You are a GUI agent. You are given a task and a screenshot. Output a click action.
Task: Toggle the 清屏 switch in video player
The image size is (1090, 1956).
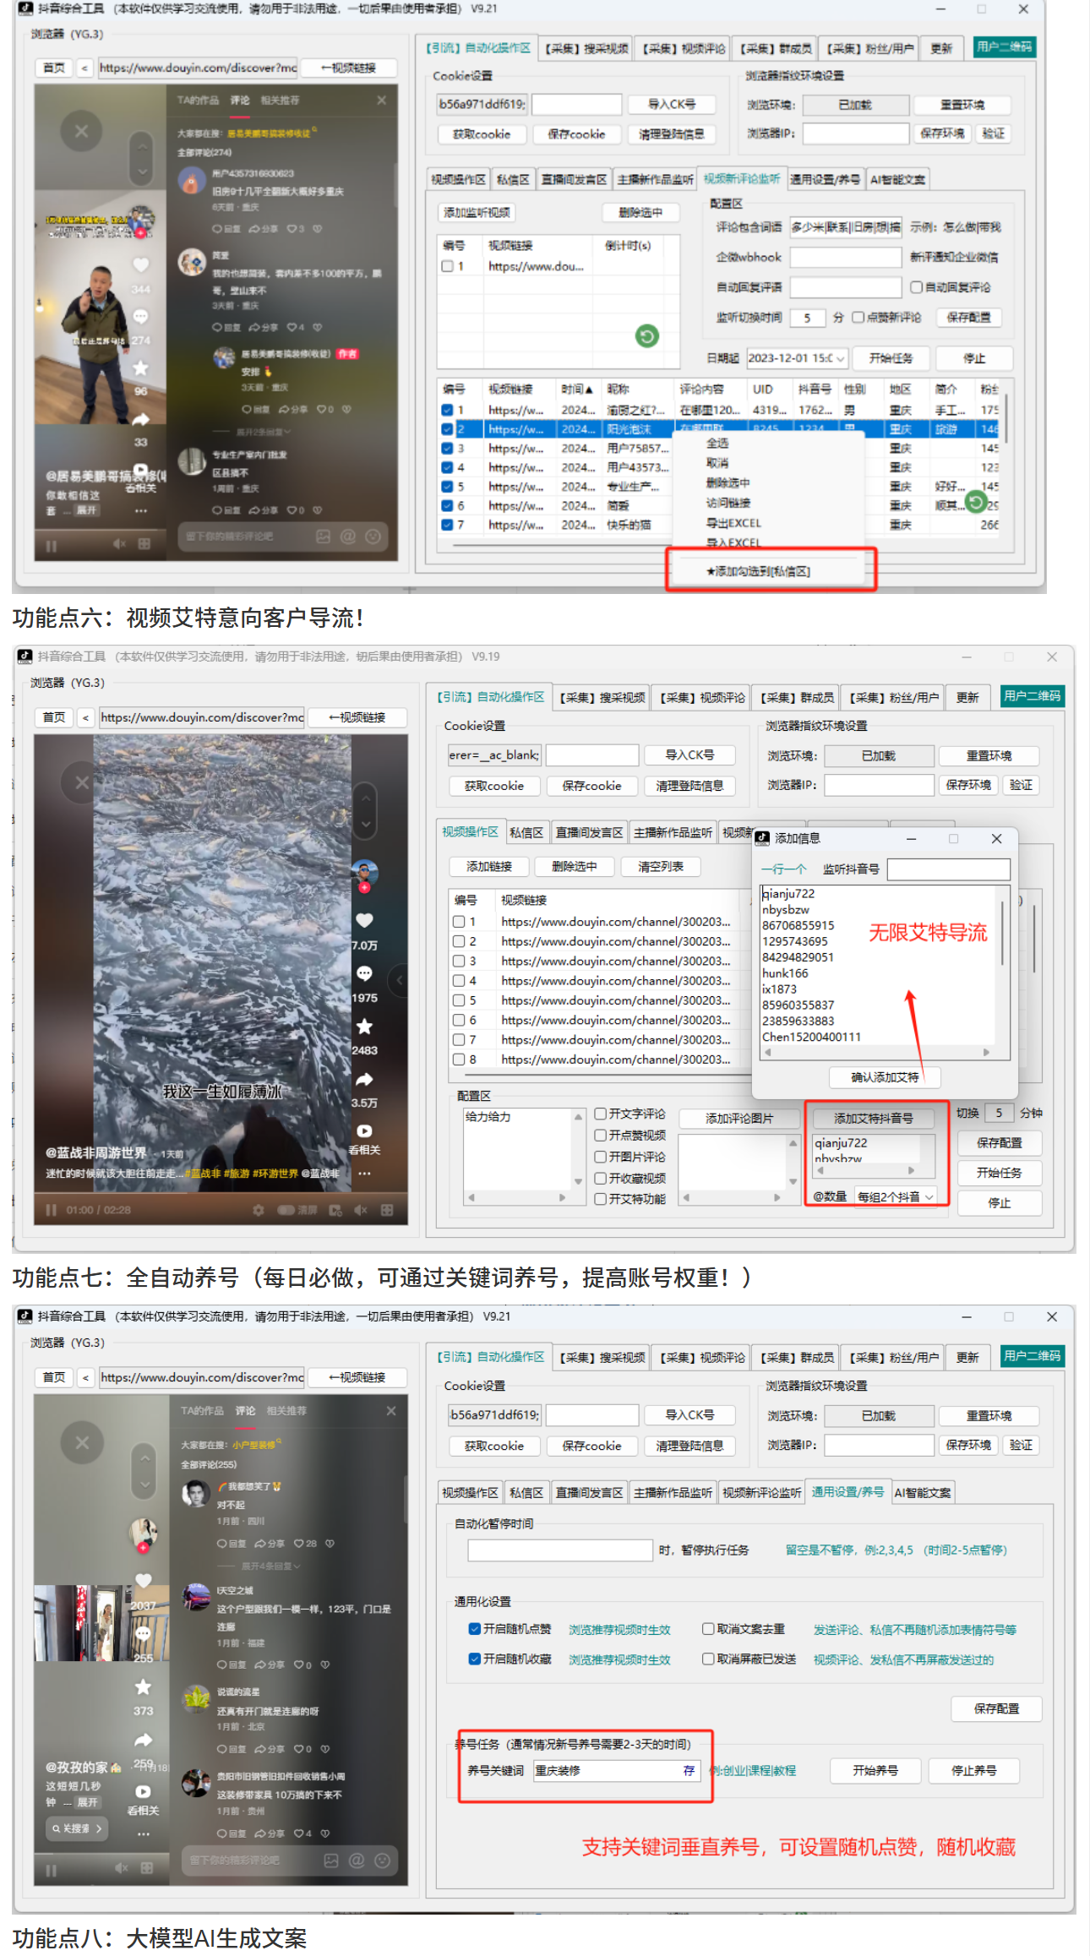[x=286, y=1210]
